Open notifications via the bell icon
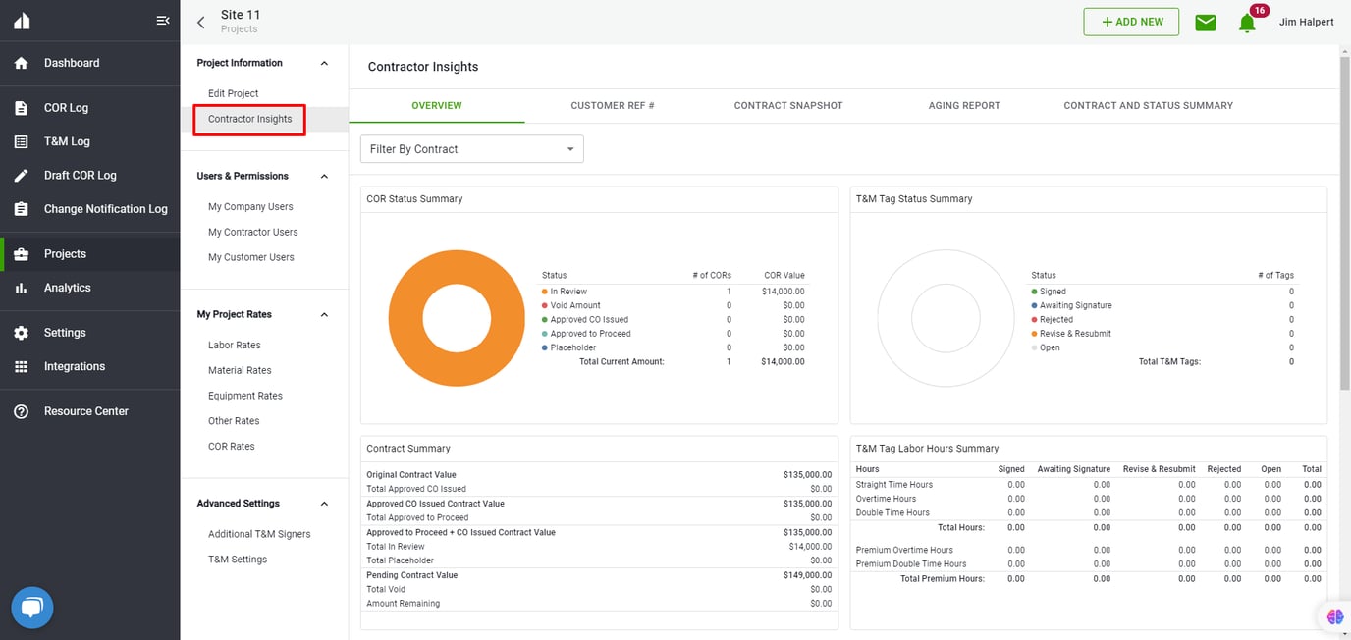 point(1246,24)
